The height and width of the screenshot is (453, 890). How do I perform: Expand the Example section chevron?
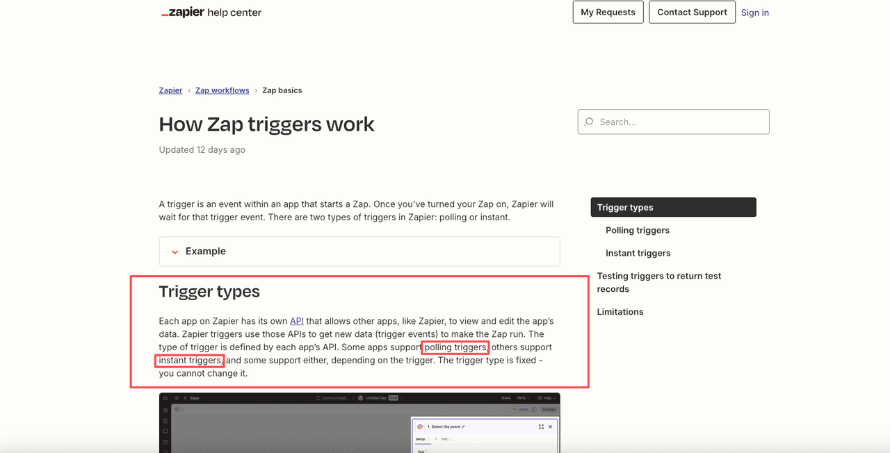pos(175,252)
